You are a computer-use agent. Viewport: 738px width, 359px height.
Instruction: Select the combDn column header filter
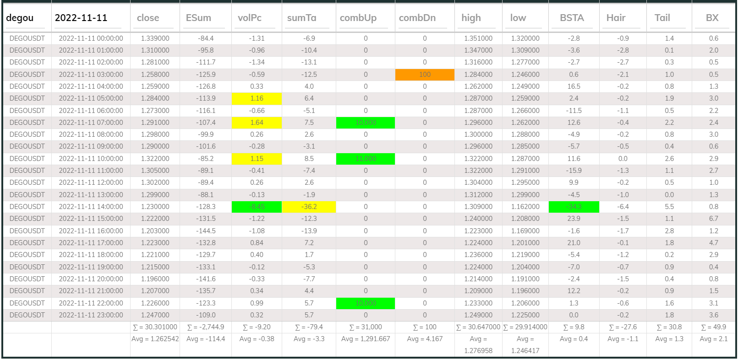[424, 18]
